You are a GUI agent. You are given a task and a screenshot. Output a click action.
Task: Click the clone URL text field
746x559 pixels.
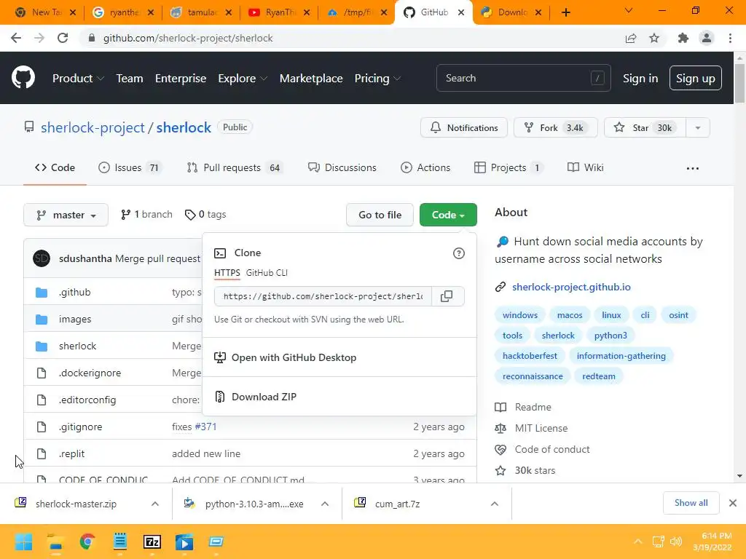point(323,296)
